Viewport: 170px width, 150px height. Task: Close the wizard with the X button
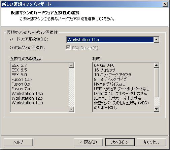(165, 4)
